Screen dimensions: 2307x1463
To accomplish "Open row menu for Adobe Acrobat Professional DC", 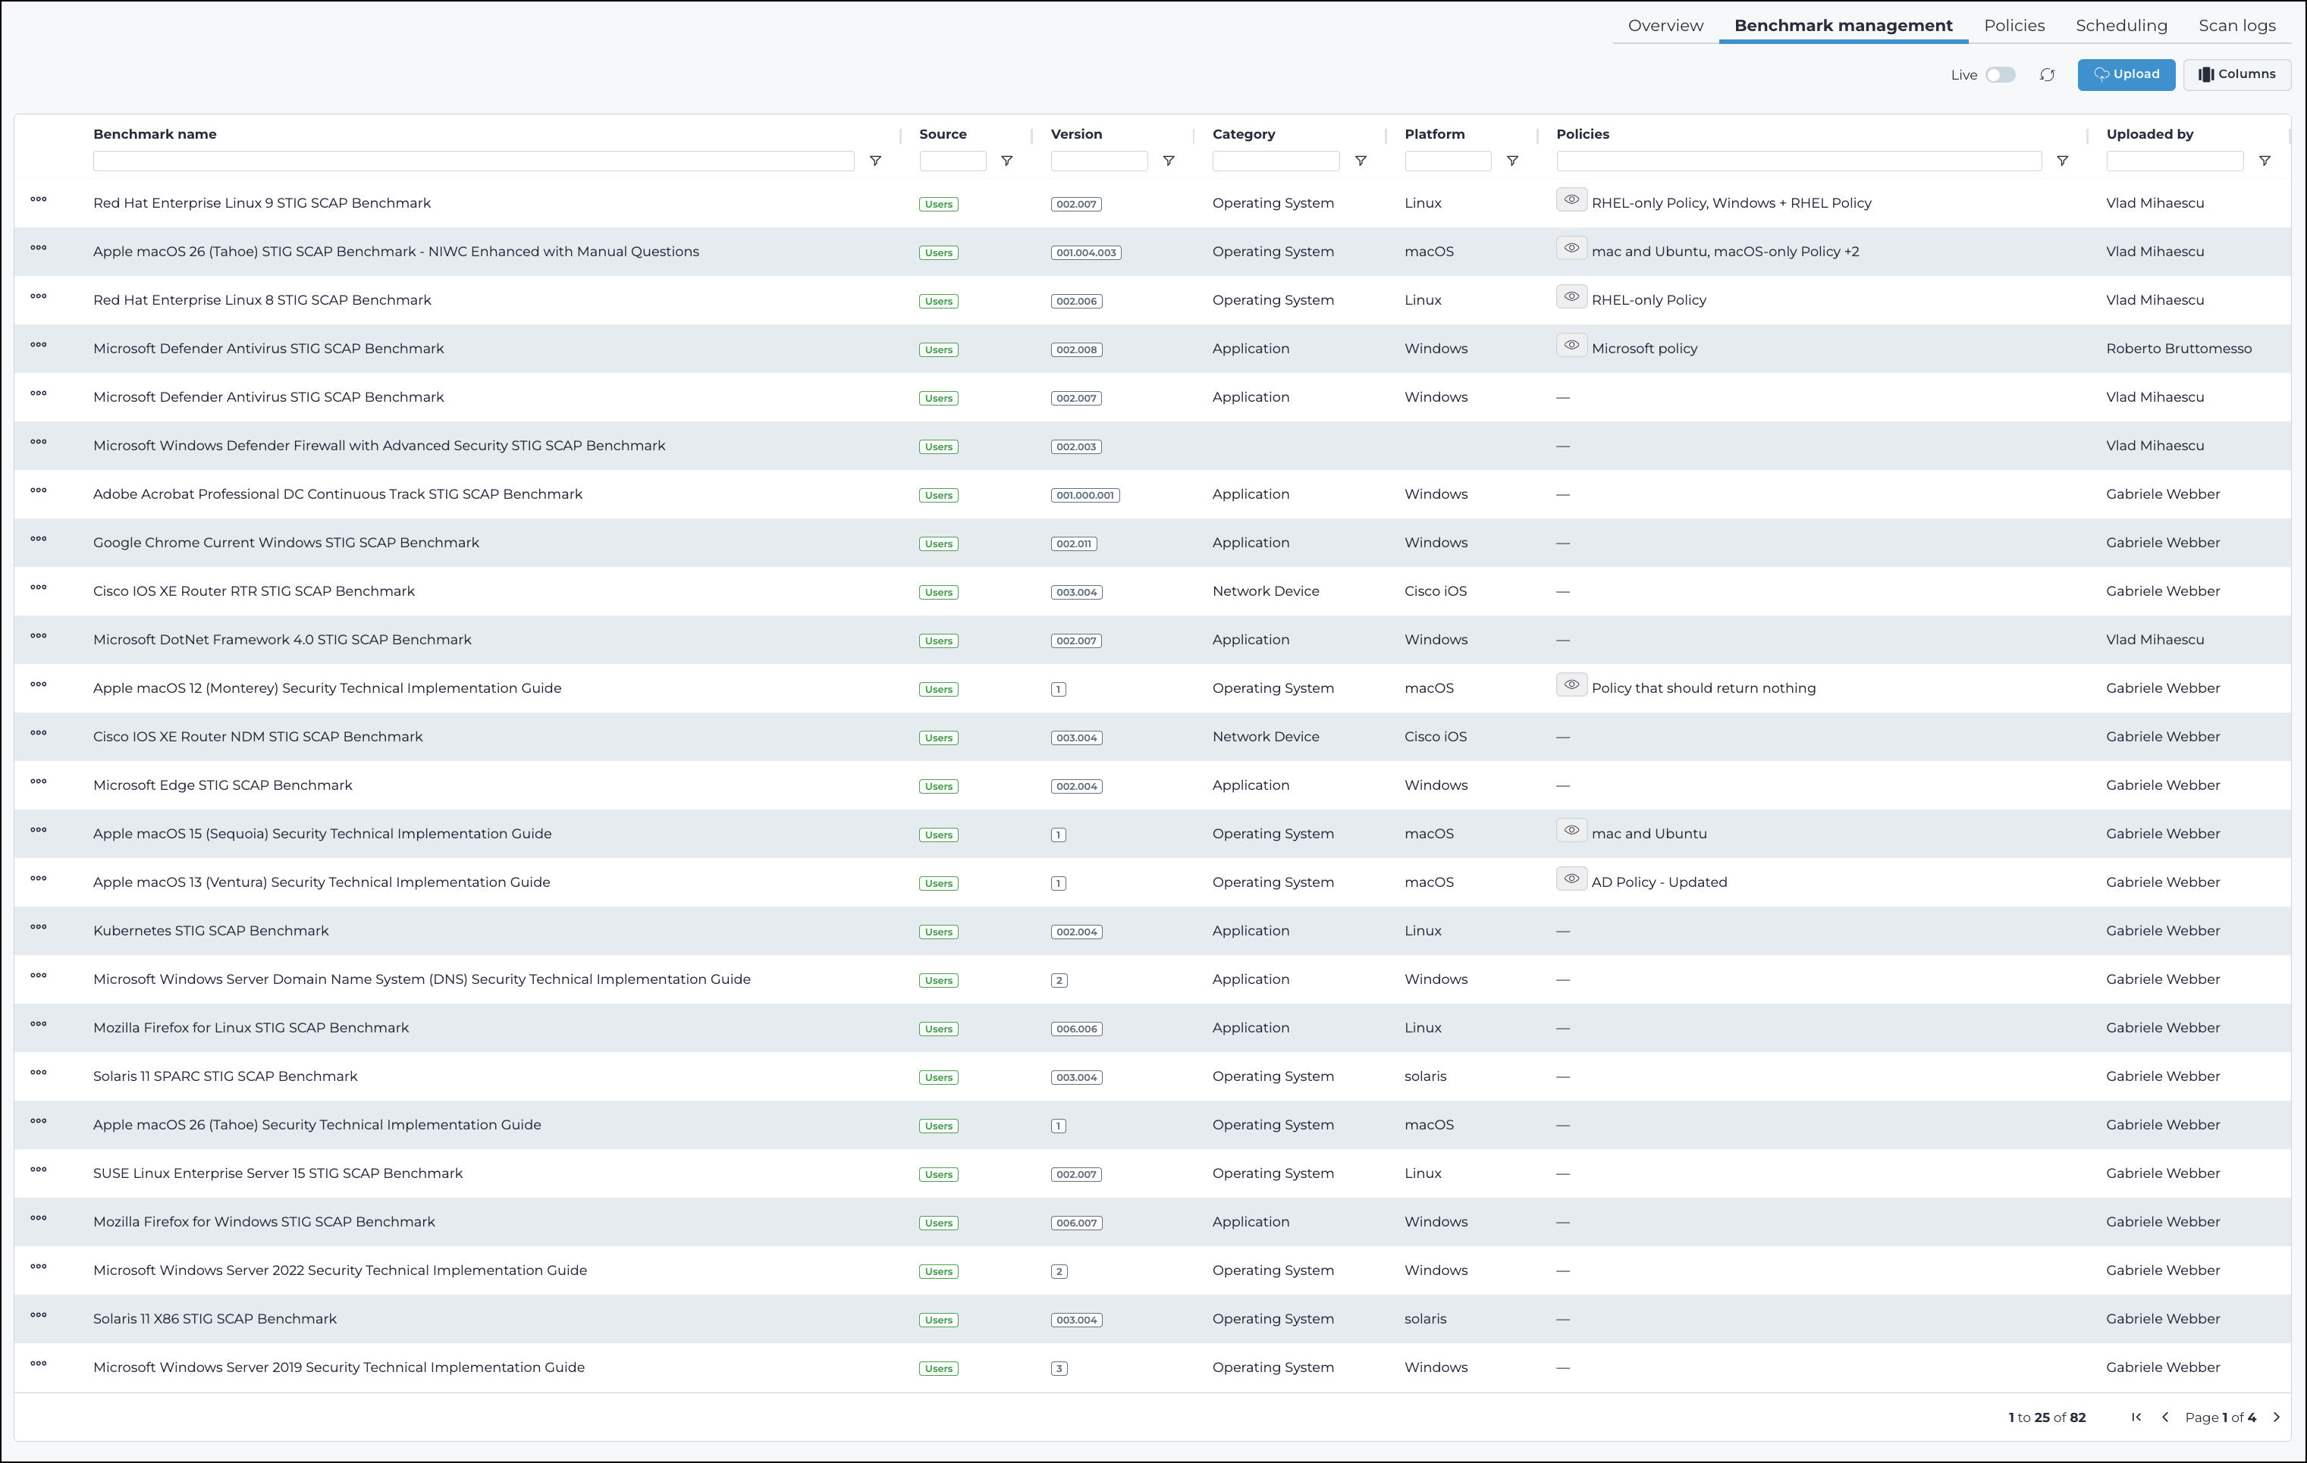I will point(39,490).
